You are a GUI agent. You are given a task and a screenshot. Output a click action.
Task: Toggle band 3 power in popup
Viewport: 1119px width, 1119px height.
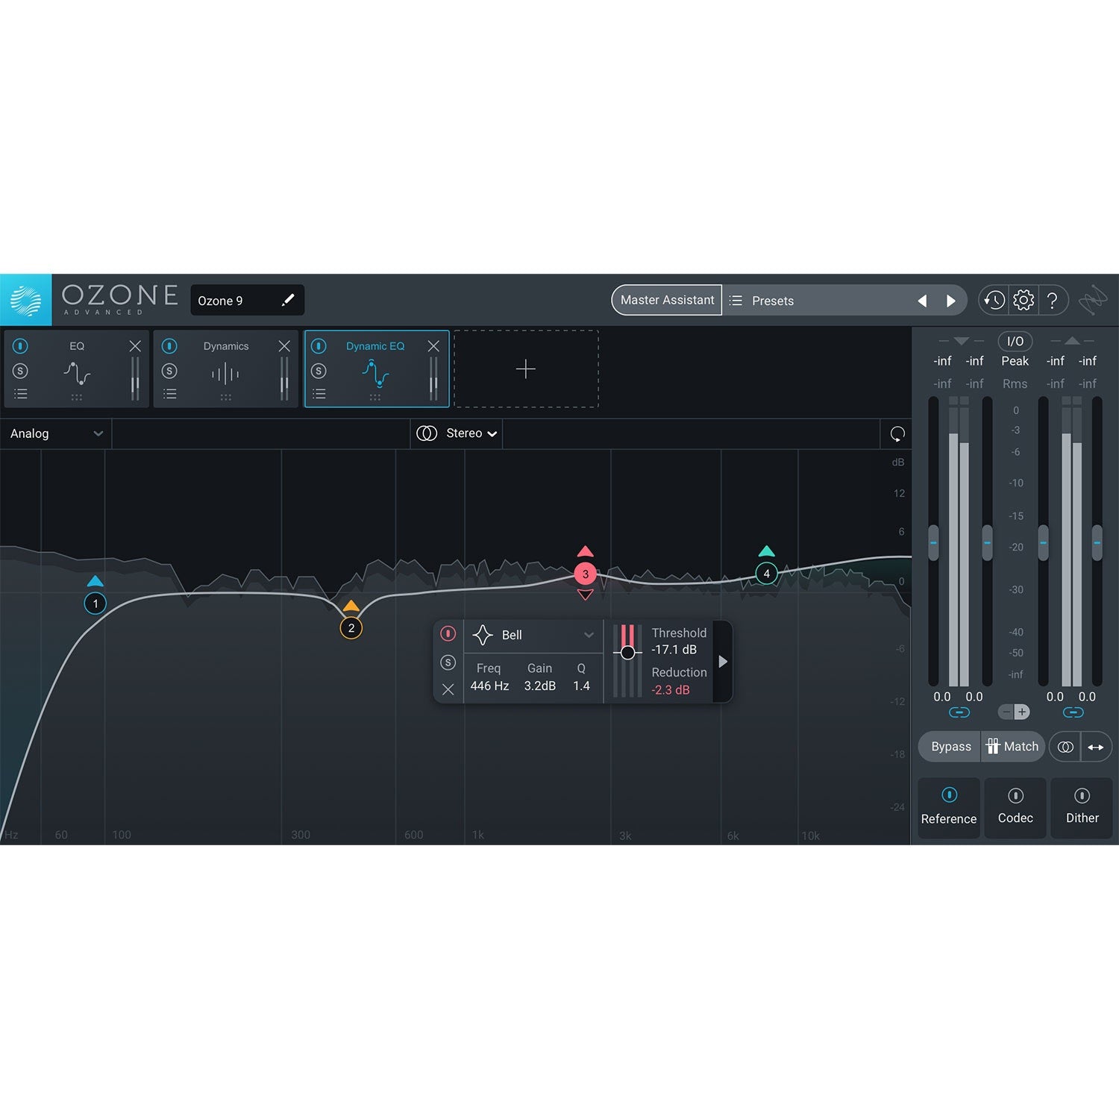tap(448, 633)
